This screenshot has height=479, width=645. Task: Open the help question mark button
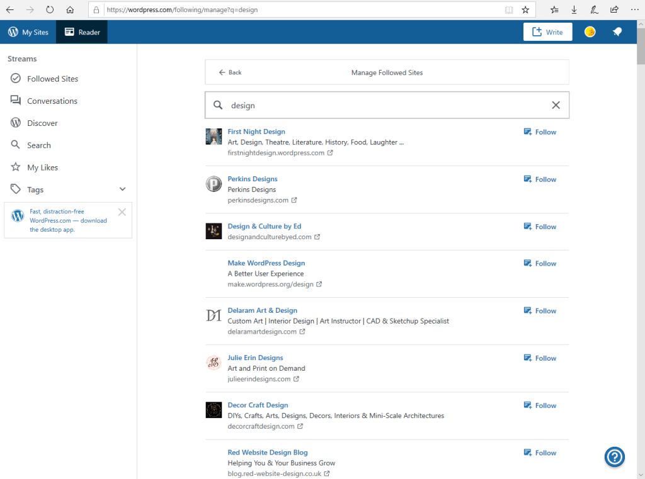(614, 457)
